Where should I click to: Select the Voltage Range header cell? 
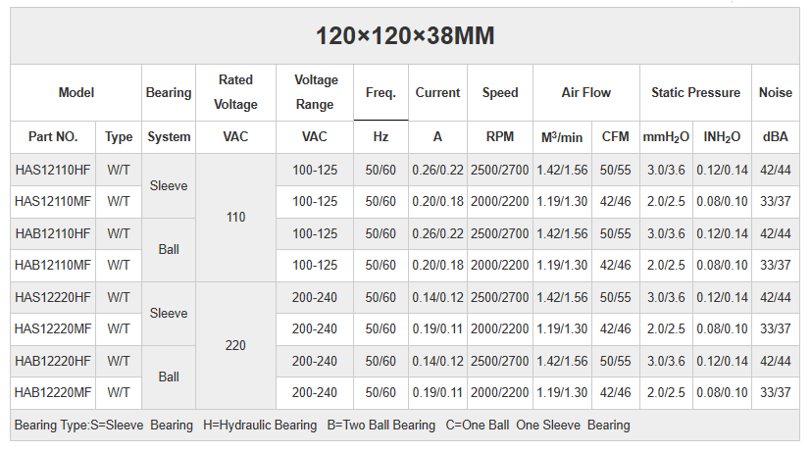click(x=315, y=92)
